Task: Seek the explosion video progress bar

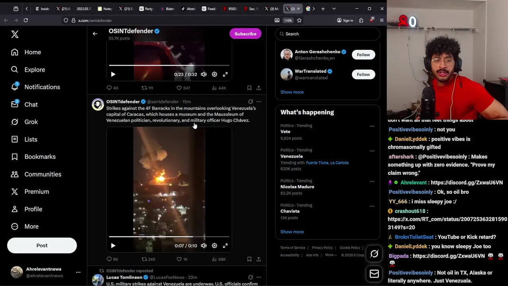Action: coord(169,236)
